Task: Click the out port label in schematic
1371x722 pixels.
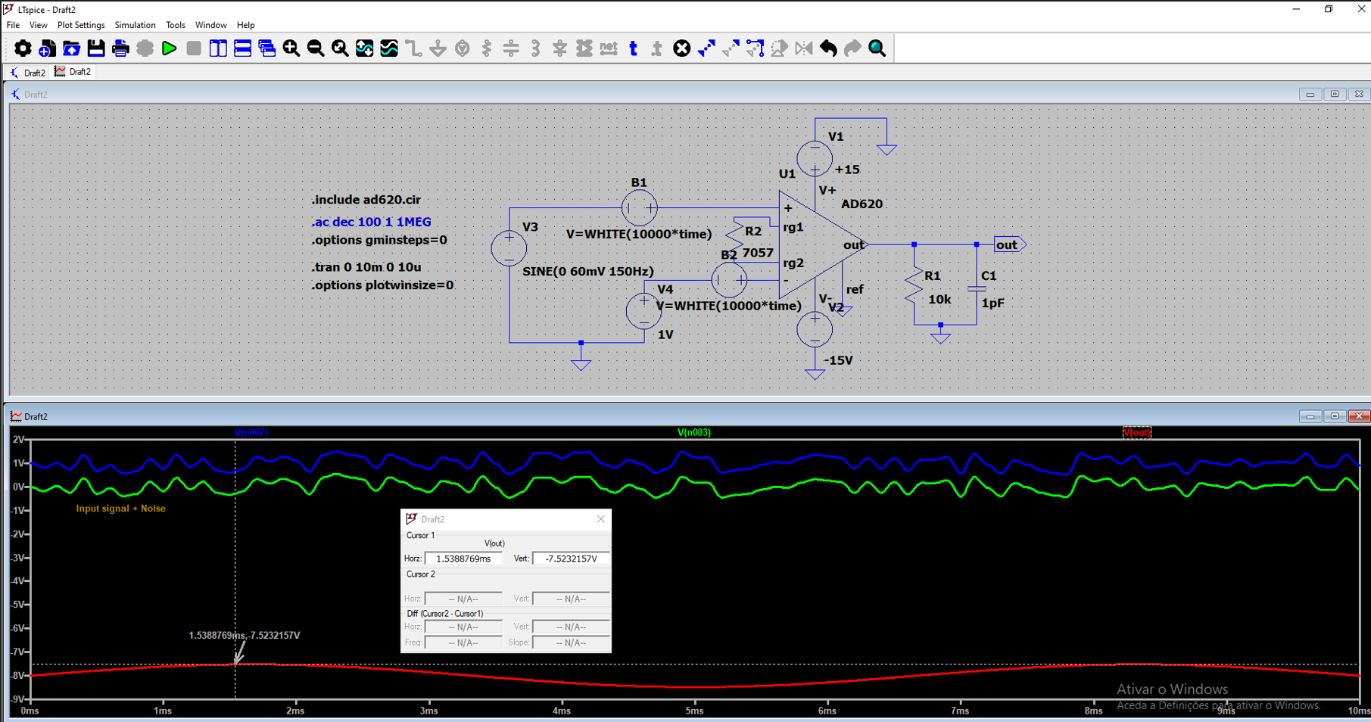Action: click(1010, 244)
